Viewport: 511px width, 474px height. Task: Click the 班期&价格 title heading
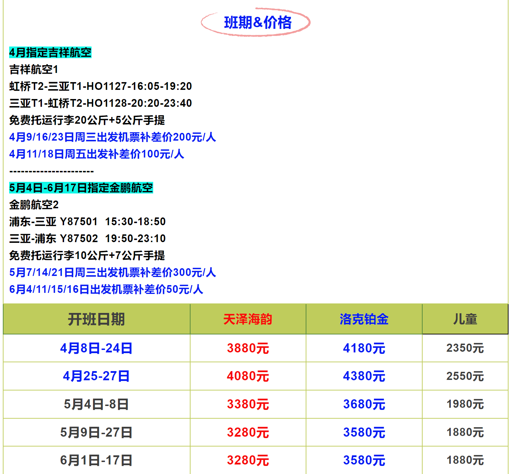tap(257, 23)
